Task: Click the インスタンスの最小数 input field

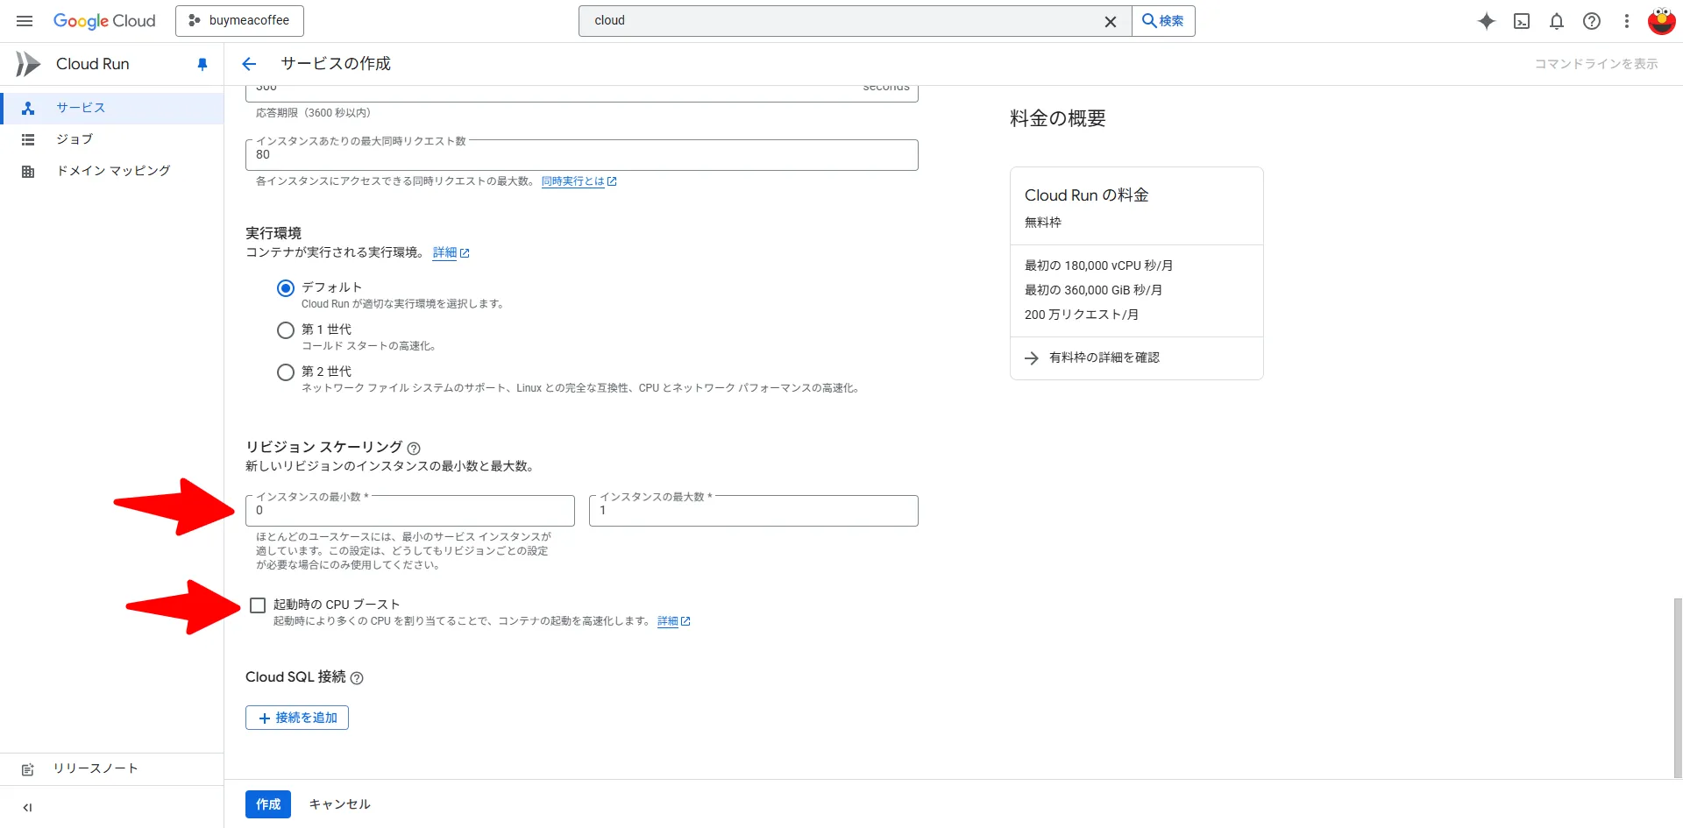Action: (x=409, y=511)
